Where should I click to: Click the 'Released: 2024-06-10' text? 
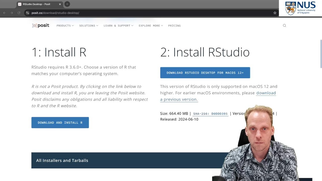[x=179, y=119]
